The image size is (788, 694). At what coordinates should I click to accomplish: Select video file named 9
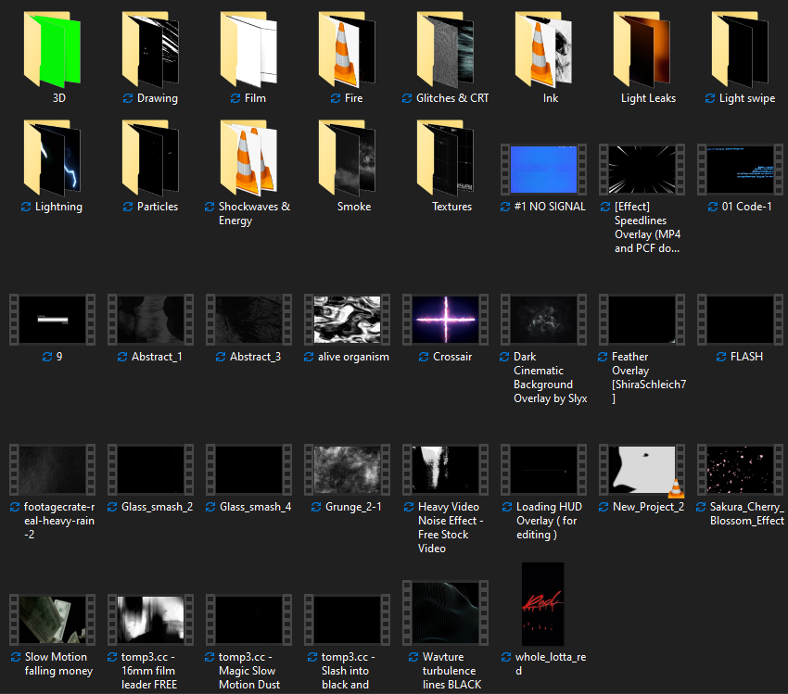52,320
